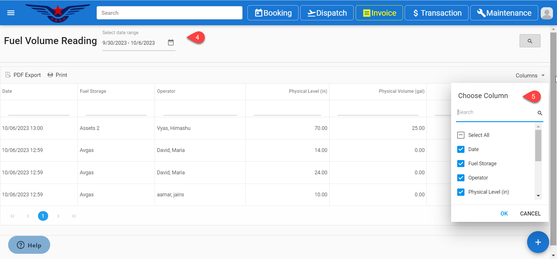Click the Choose Column search field
The width and height of the screenshot is (557, 259).
(495, 113)
